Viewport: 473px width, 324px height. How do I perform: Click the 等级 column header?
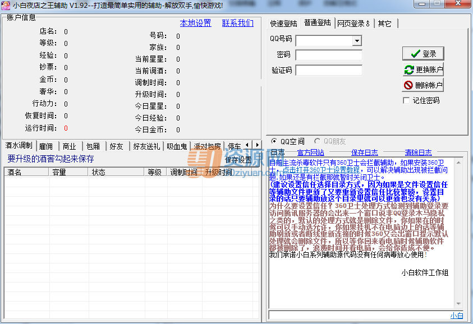[155, 172]
